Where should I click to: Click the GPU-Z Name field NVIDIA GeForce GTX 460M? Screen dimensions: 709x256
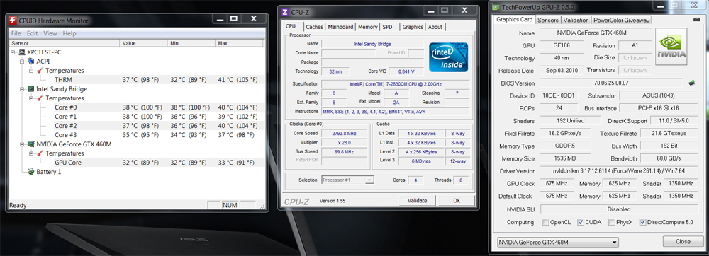click(x=596, y=33)
